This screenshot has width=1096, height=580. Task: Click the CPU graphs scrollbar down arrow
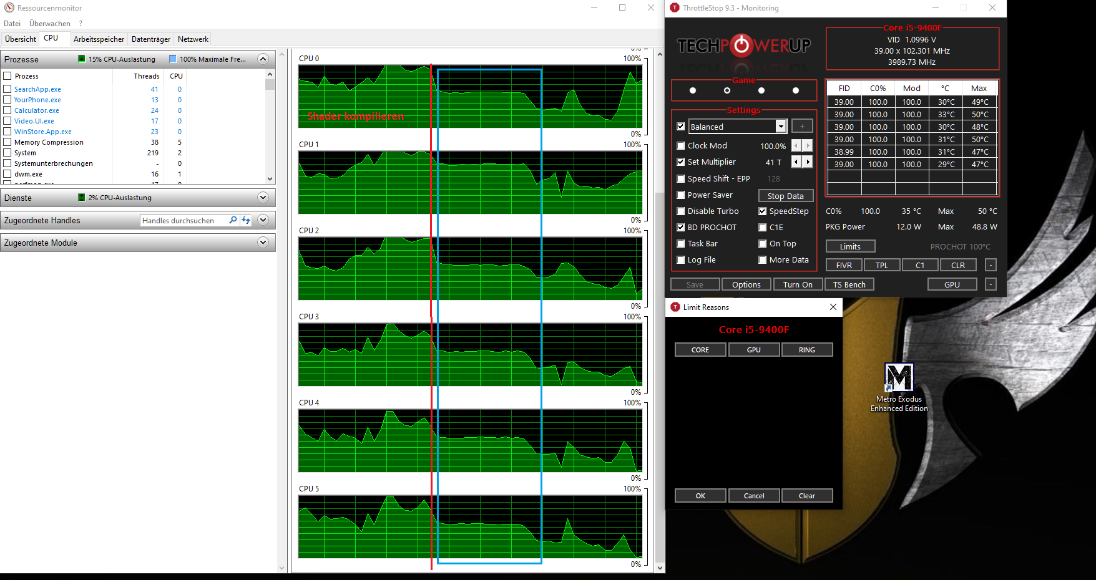[x=660, y=568]
